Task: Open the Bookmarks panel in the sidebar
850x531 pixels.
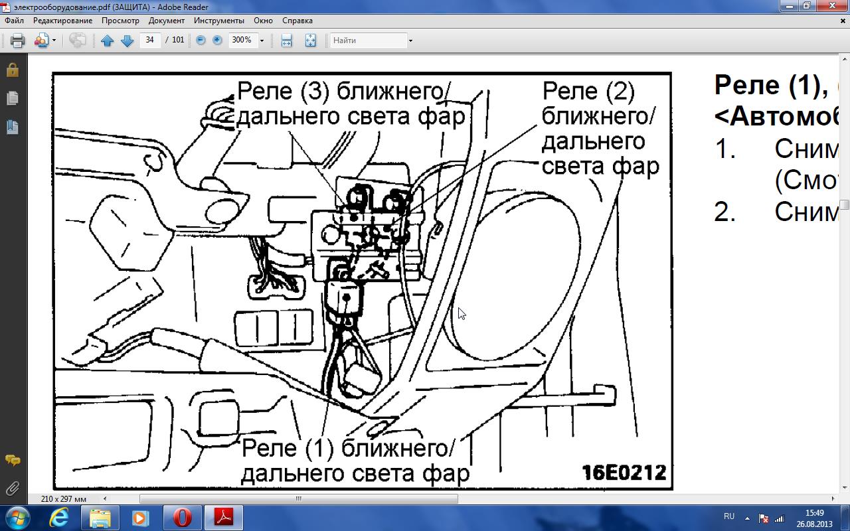Action: point(13,127)
